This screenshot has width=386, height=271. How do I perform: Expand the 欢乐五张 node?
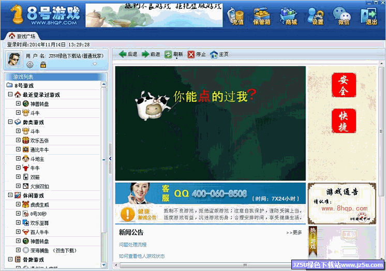coord(18,140)
